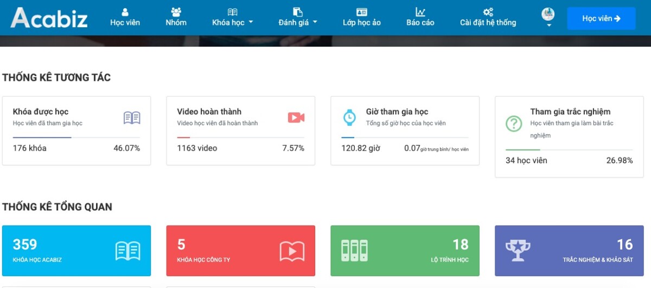Viewport: 651px width, 288px height.
Task: Click the THỐNG KÊ TƯƠNG TÁC heading
Action: (x=56, y=78)
